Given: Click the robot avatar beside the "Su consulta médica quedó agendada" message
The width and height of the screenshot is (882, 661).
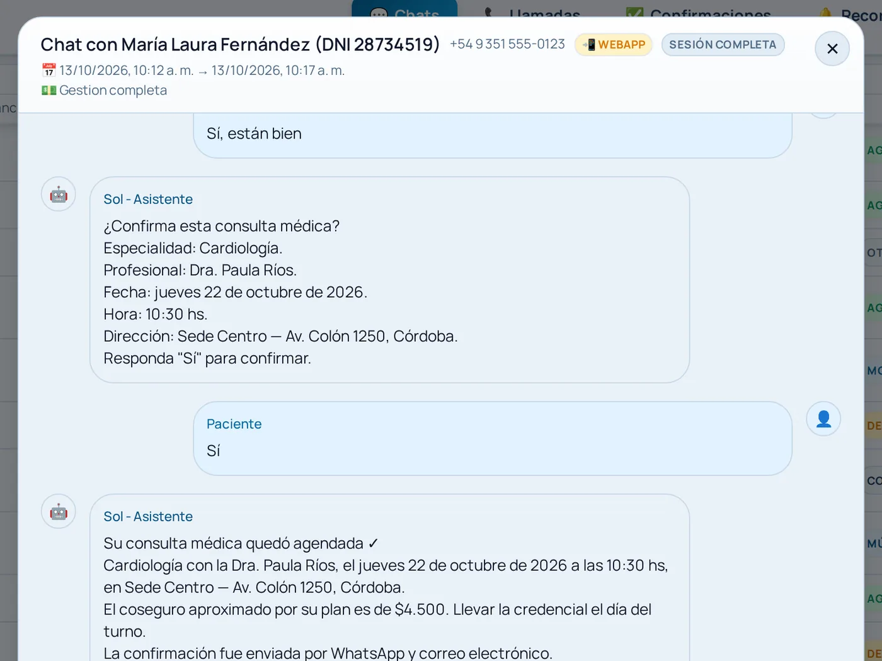Looking at the screenshot, I should [59, 511].
